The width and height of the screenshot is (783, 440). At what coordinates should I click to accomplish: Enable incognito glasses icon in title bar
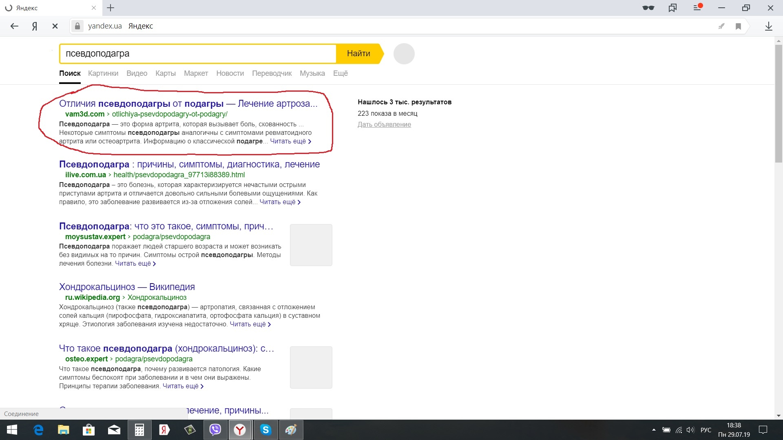tap(648, 8)
